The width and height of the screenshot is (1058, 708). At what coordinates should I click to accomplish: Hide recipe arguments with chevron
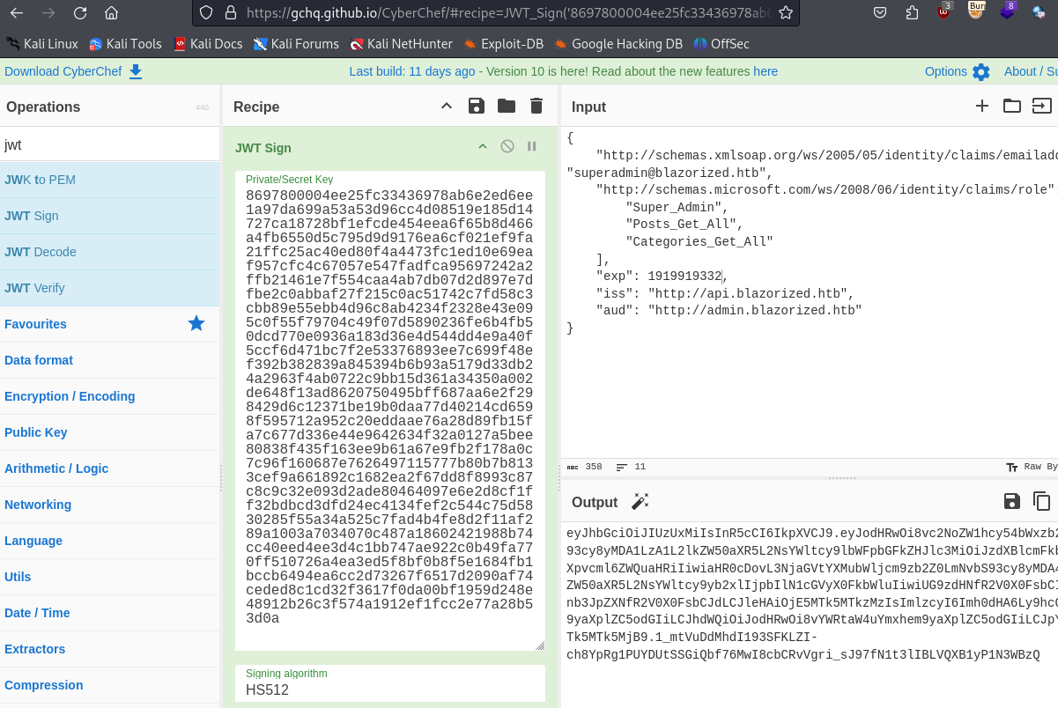click(x=447, y=107)
